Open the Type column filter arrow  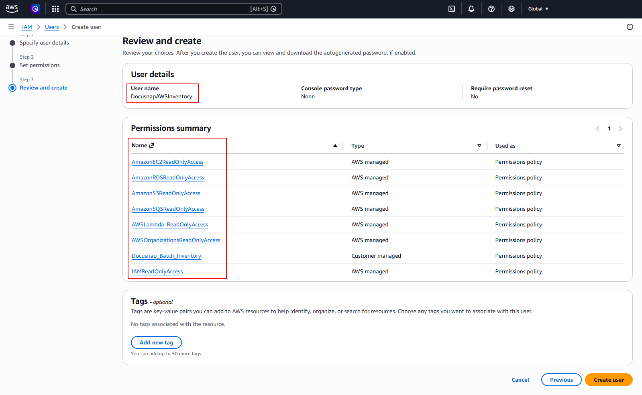tap(479, 146)
